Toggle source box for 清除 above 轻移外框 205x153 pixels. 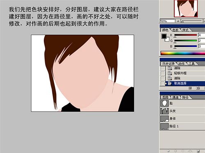pos(162,68)
